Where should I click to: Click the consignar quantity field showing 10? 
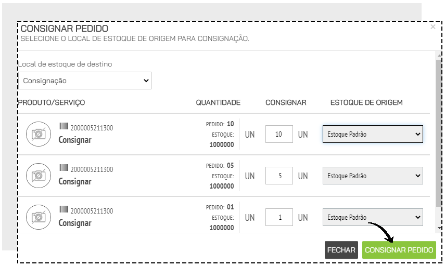(279, 134)
